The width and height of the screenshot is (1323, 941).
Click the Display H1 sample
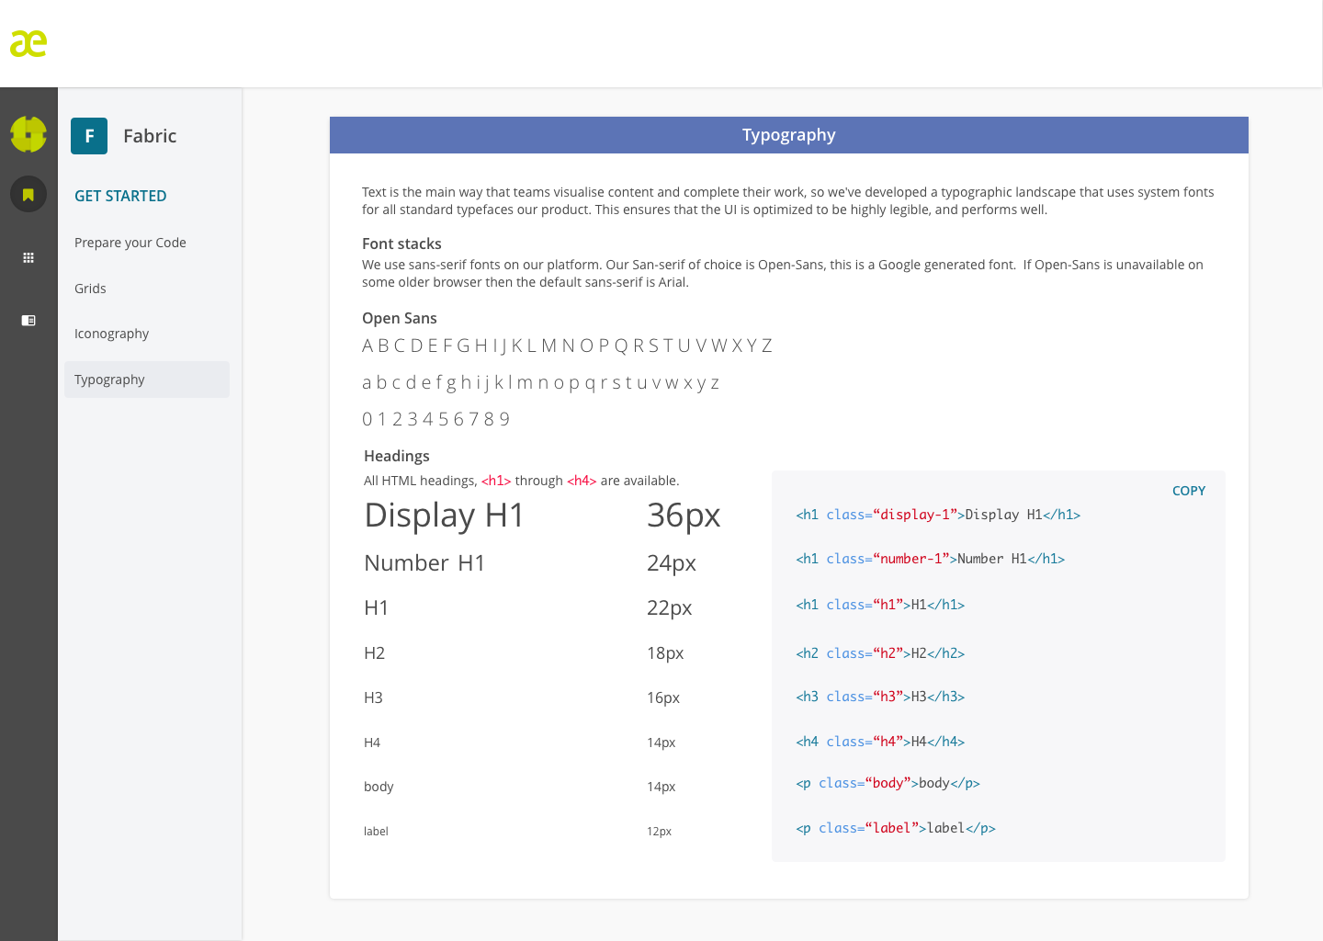pos(445,516)
